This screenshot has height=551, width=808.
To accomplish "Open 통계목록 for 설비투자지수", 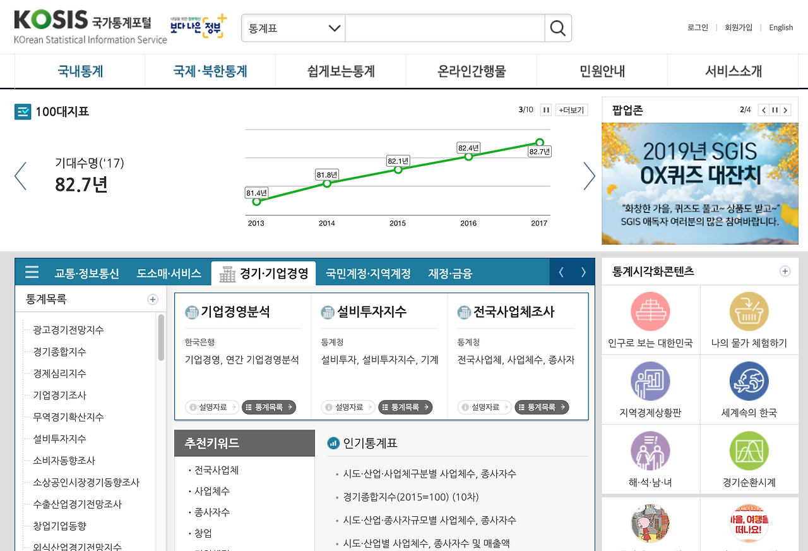I will [405, 408].
